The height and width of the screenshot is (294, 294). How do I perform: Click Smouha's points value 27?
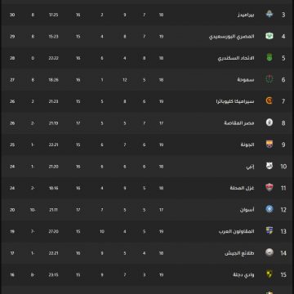click(x=12, y=80)
